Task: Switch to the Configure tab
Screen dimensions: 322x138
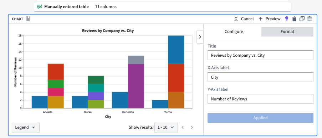Action: point(234,32)
